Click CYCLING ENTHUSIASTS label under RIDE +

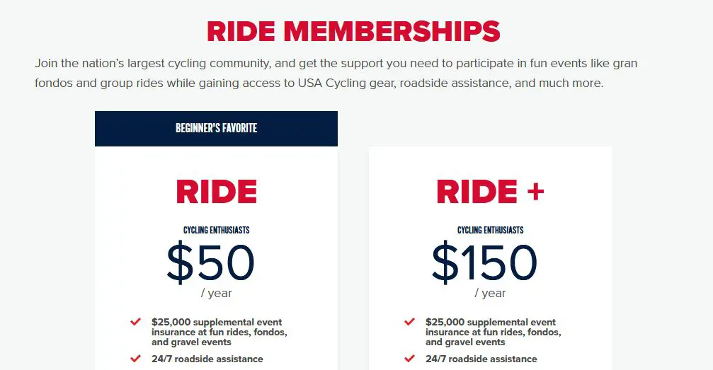pyautogui.click(x=490, y=231)
